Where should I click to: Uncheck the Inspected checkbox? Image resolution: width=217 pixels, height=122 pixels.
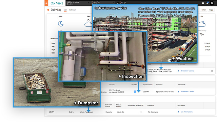135,91
